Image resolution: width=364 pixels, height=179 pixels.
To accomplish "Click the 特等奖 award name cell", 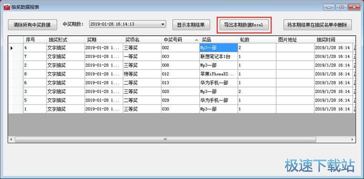I will (142, 74).
